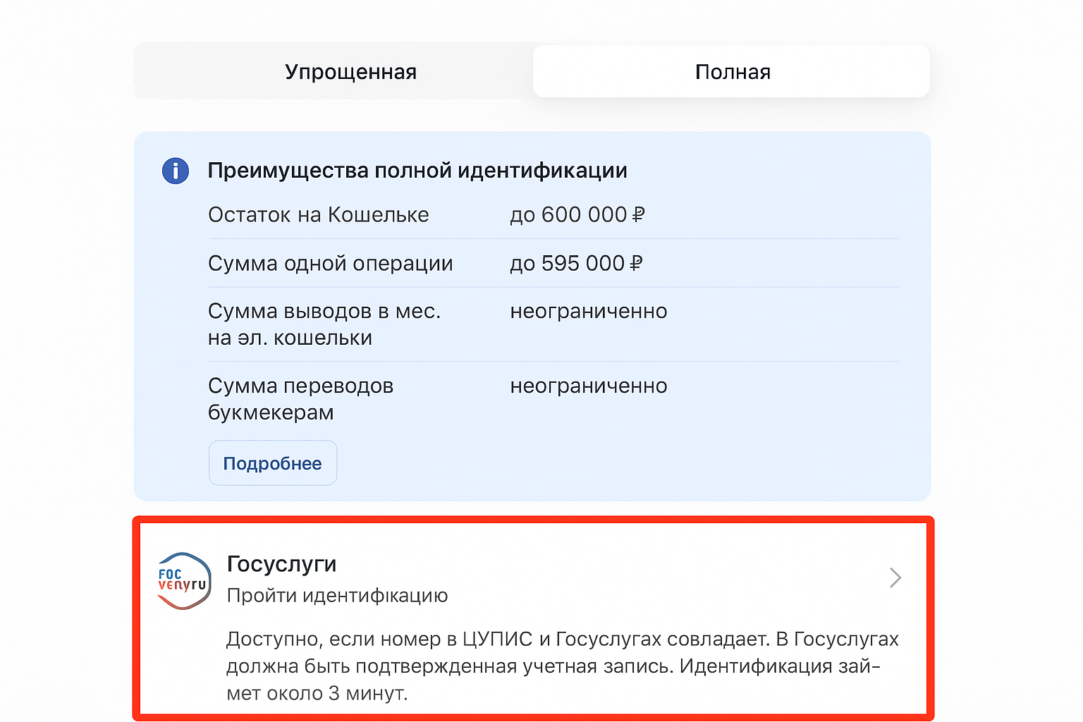The image size is (1083, 722).
Task: Select the Сумма одной операции row
Action: click(330, 263)
